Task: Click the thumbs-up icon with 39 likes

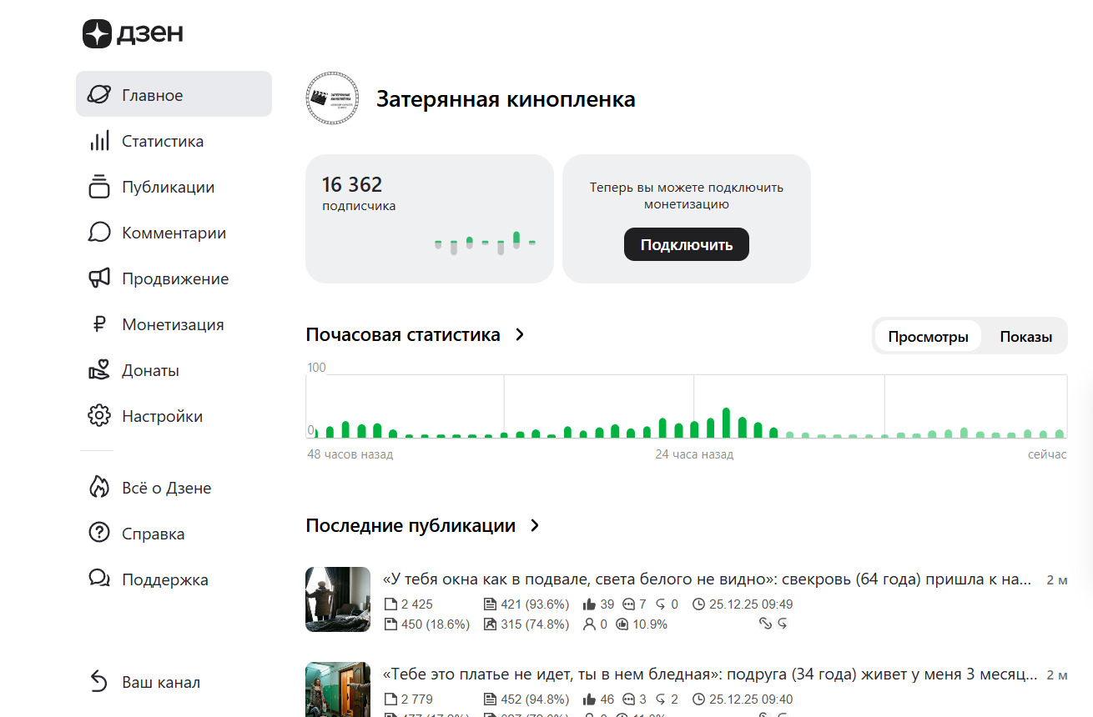Action: (x=589, y=604)
